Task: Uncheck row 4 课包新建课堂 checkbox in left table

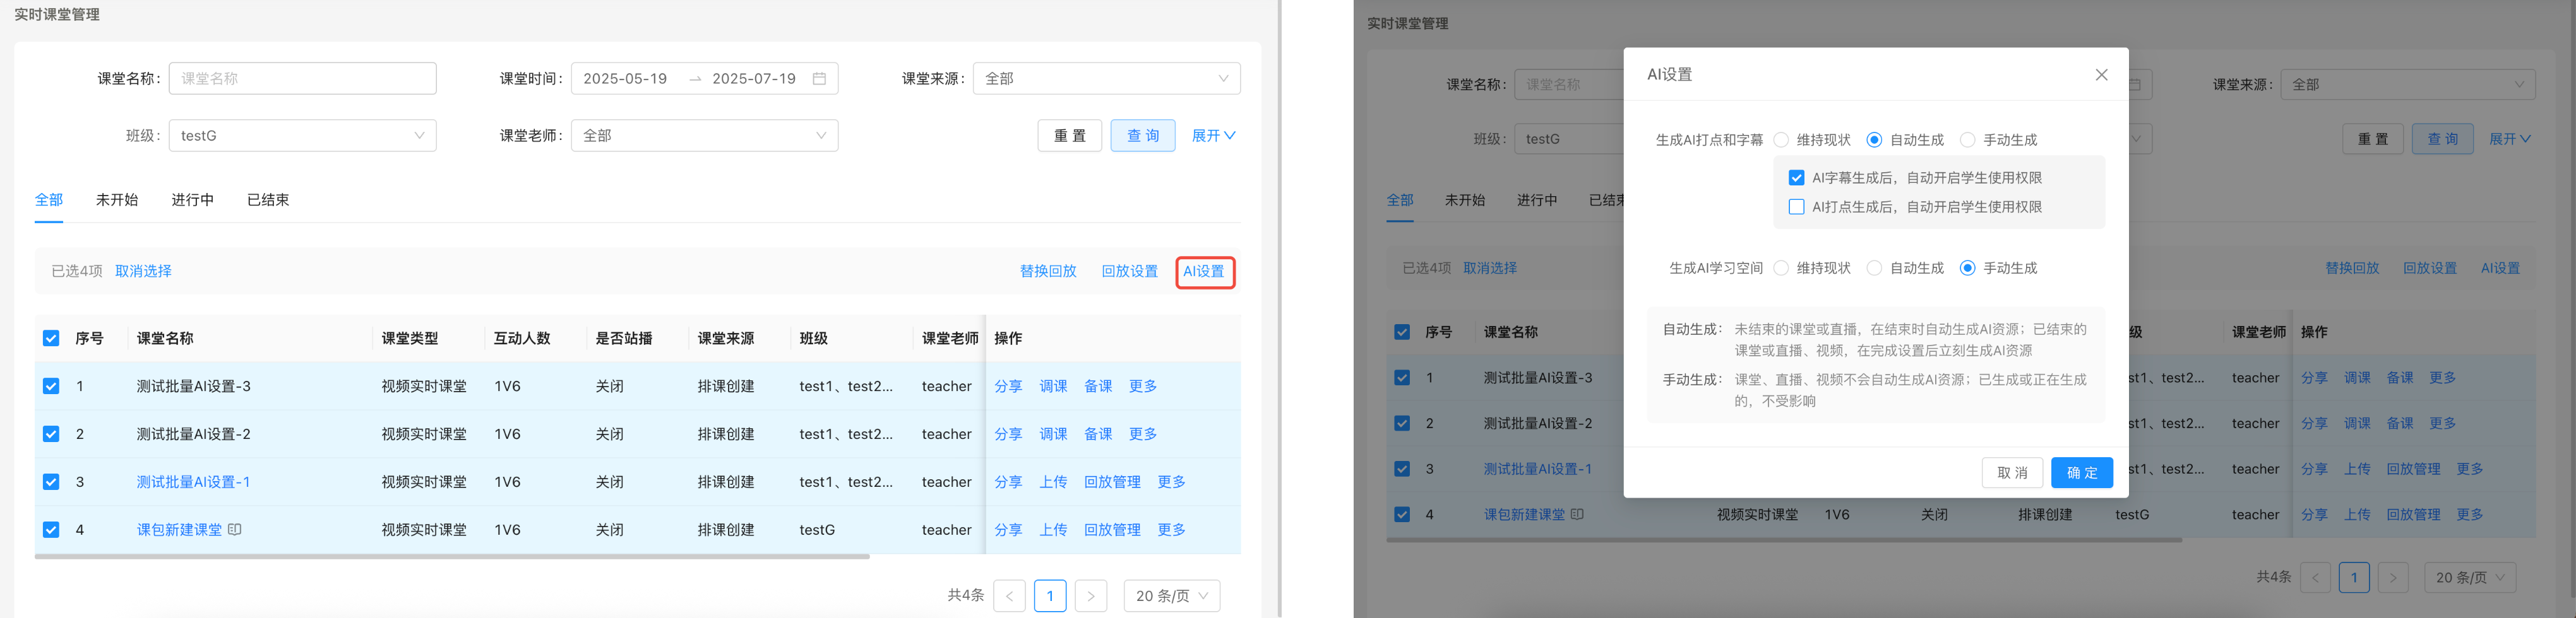Action: click(51, 530)
